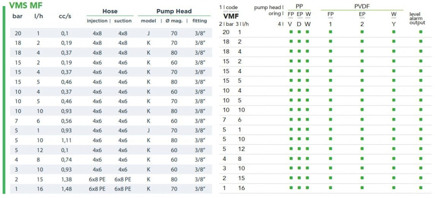Click PP EP green square in 7 bar row
The height and width of the screenshot is (198, 435).
click(299, 120)
